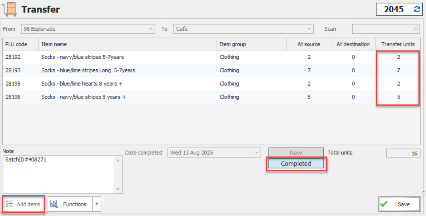Sort by the Transfer units column header
This screenshot has width=426, height=216.
coord(398,44)
